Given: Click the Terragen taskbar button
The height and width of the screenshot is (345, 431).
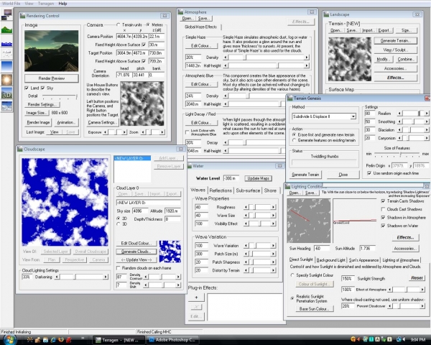Looking at the screenshot, I should (x=119, y=340).
